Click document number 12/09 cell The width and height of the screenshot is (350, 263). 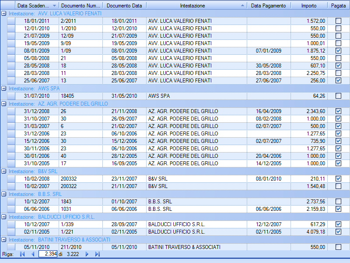pyautogui.click(x=80, y=36)
